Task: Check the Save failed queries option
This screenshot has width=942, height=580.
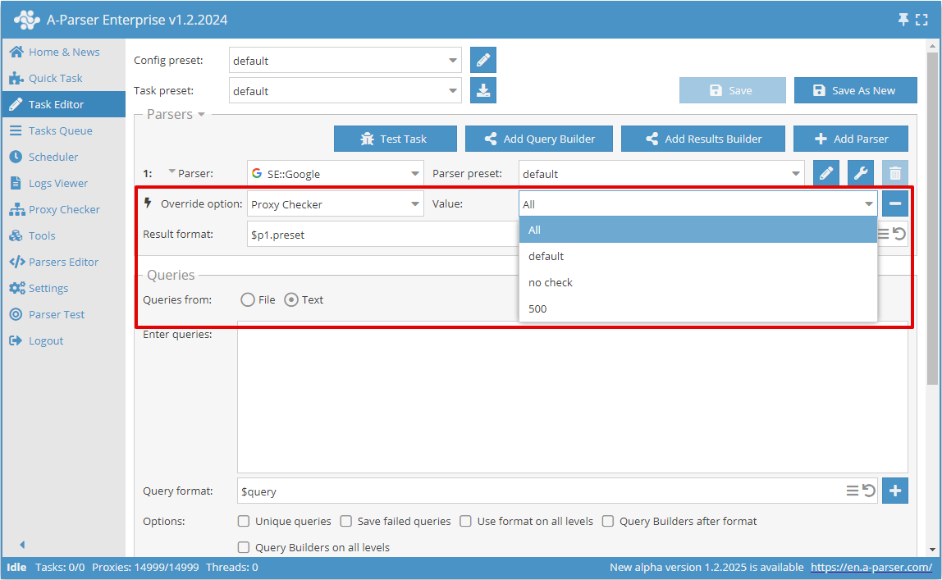Action: (346, 521)
